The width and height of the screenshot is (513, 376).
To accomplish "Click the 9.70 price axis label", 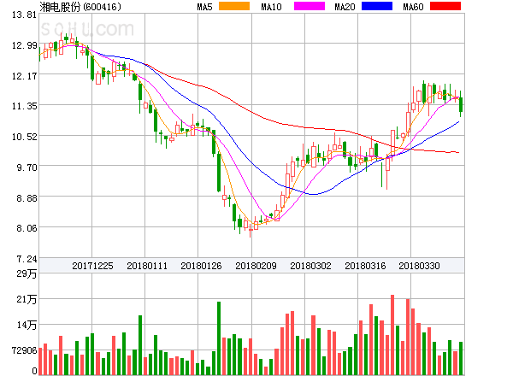I will 27,167.
